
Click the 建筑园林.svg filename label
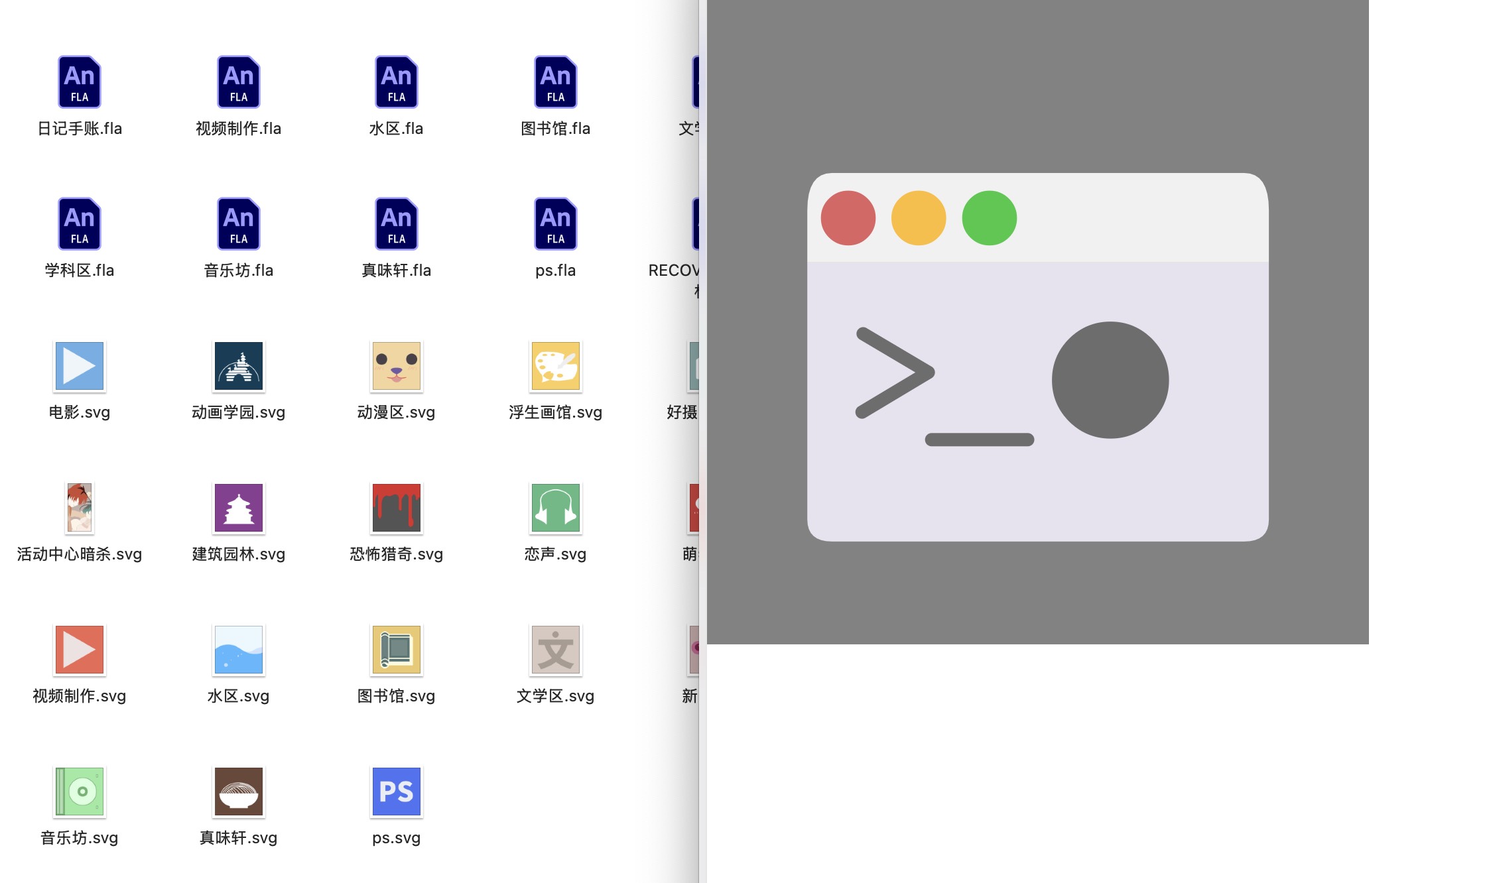point(239,554)
